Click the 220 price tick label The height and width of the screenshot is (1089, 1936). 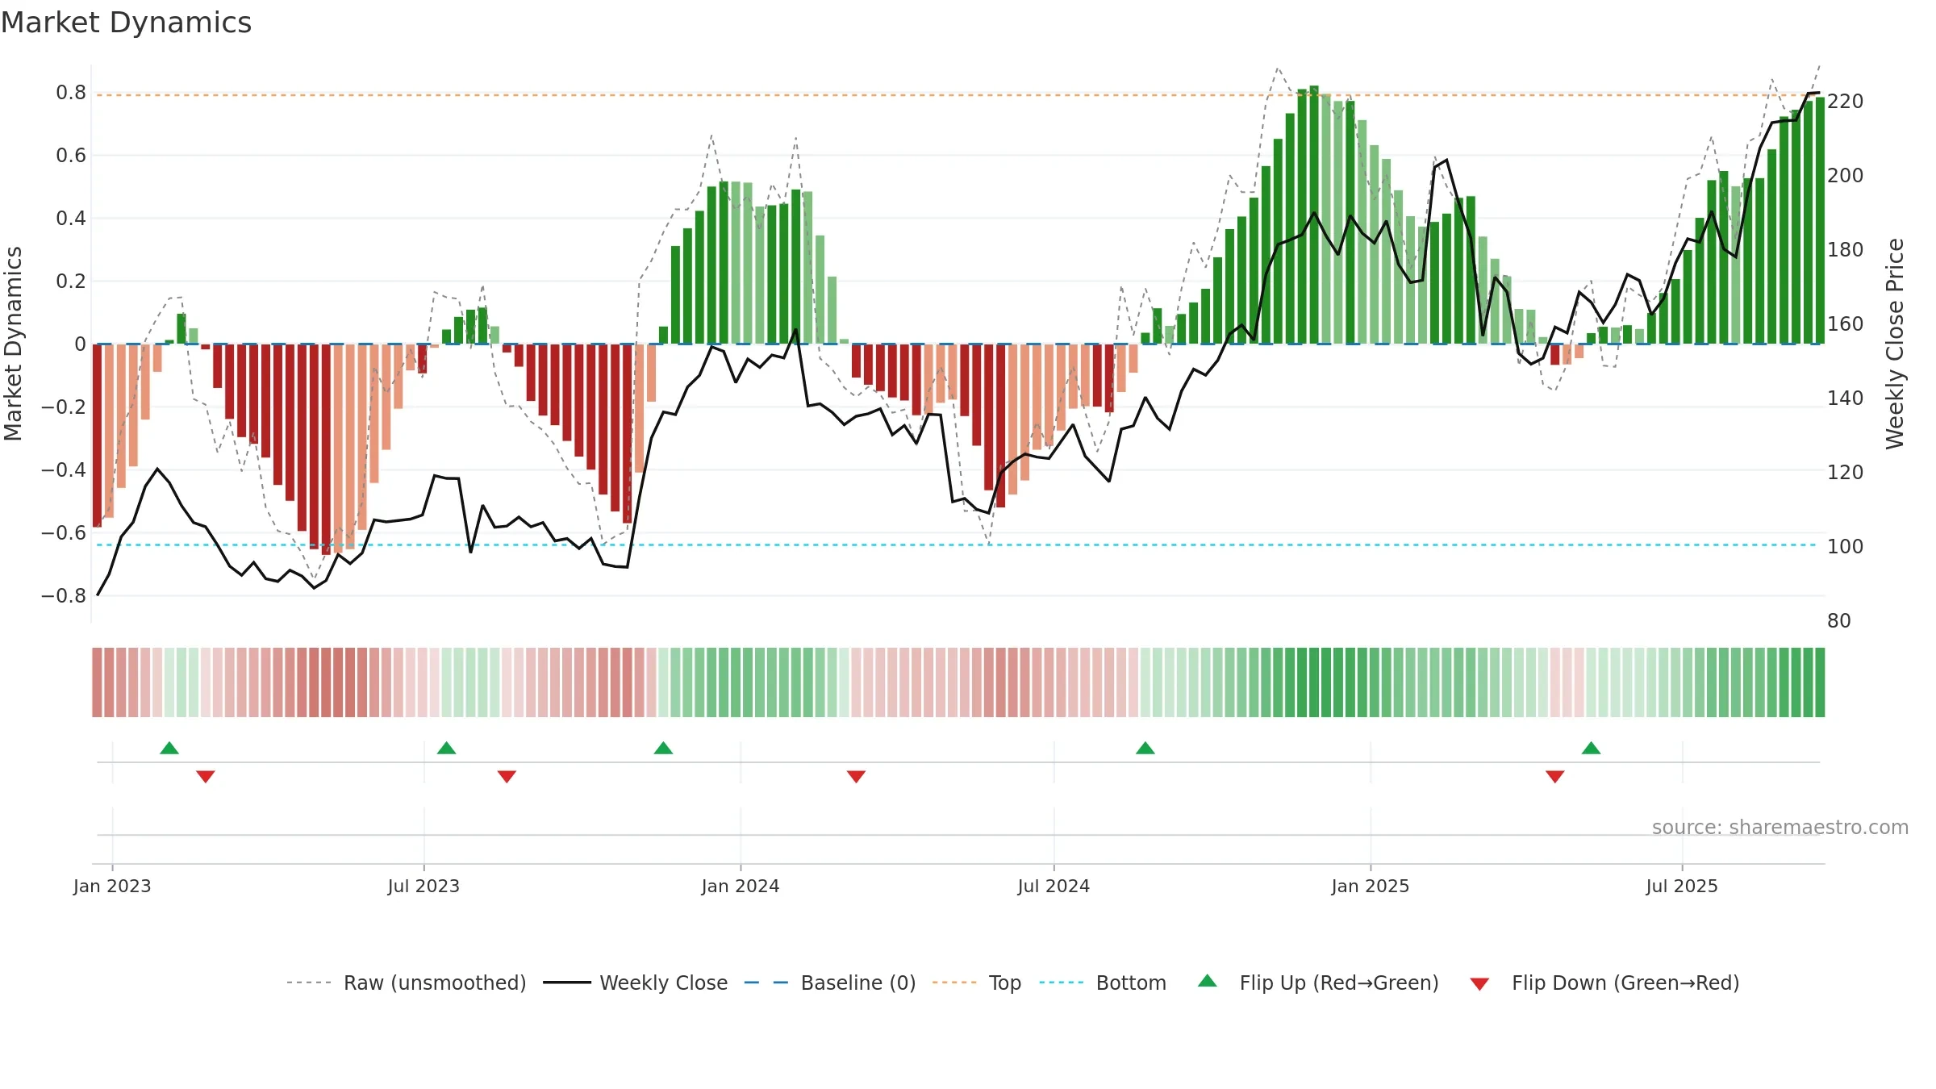[x=1846, y=102]
